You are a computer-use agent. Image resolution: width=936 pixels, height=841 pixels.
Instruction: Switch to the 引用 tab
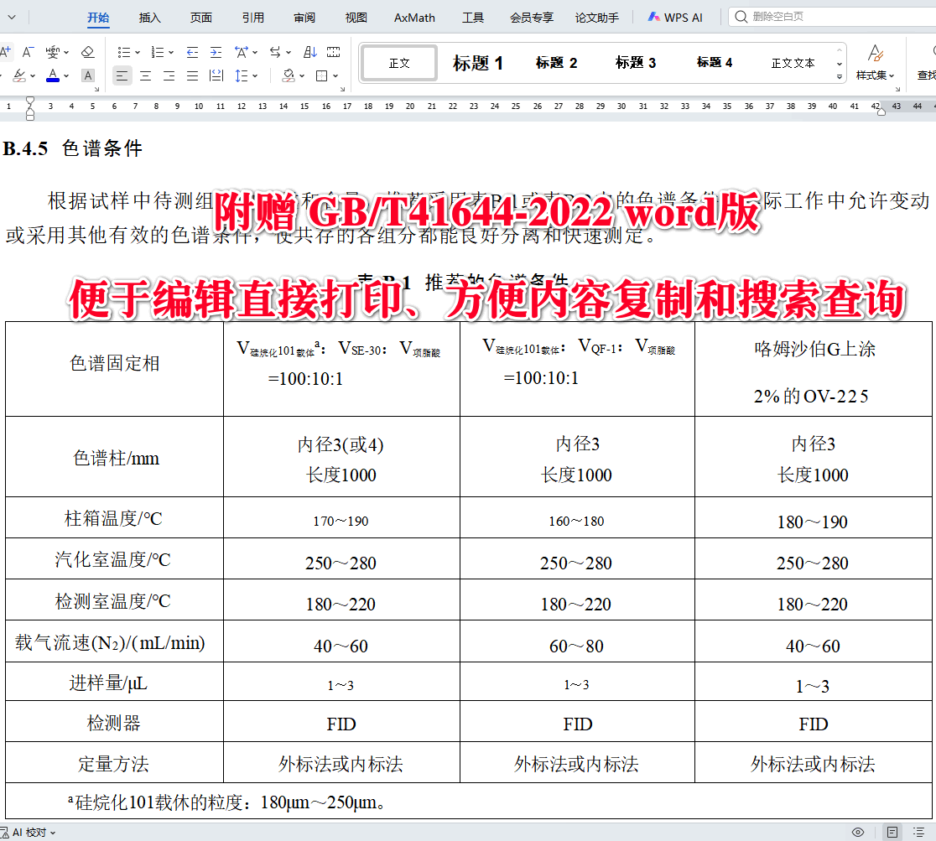tap(253, 18)
